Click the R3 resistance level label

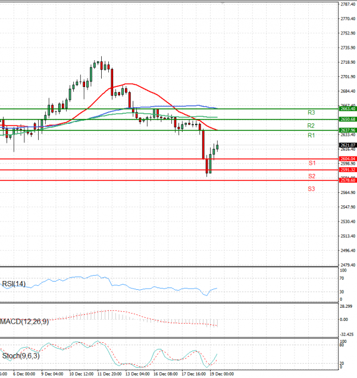311,113
